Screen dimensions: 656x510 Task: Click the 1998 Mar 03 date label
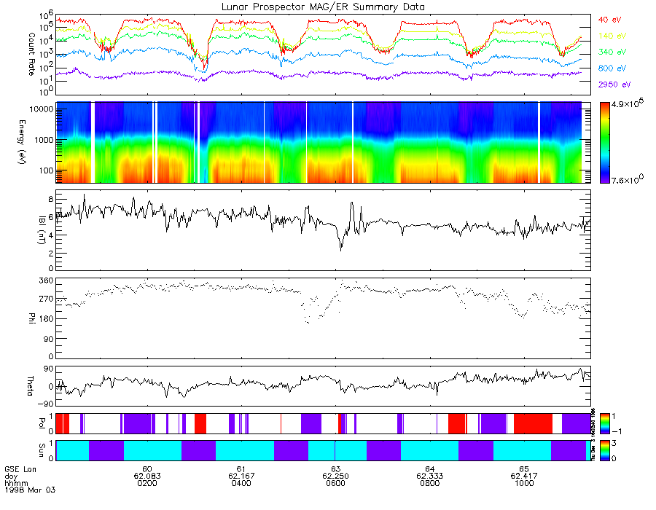[x=30, y=490]
